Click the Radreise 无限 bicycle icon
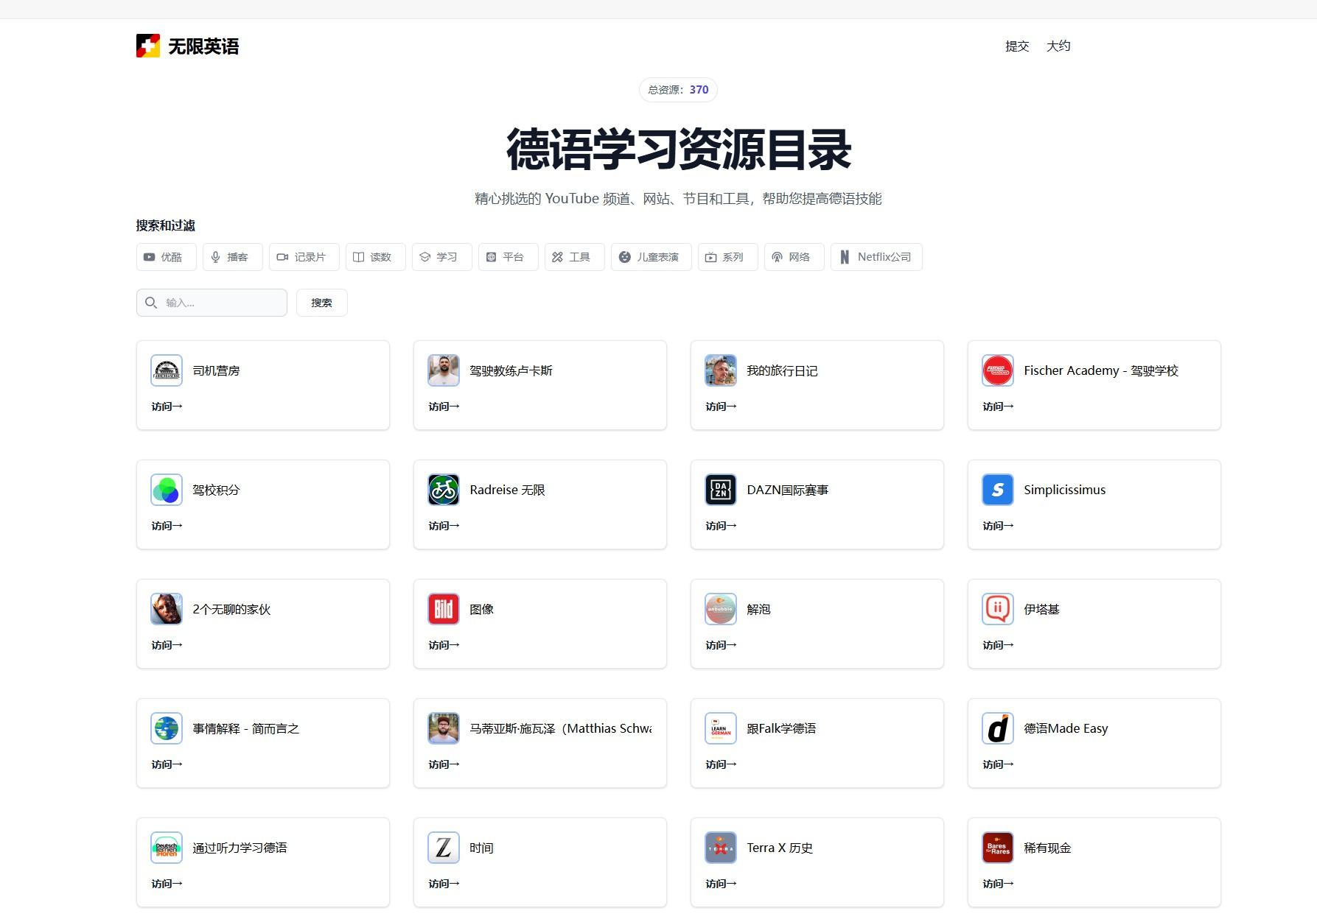Viewport: 1317px width, 922px height. pos(443,490)
